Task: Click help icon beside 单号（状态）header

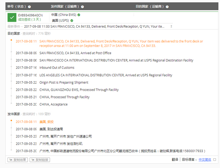Action: pyautogui.click(x=29, y=7)
